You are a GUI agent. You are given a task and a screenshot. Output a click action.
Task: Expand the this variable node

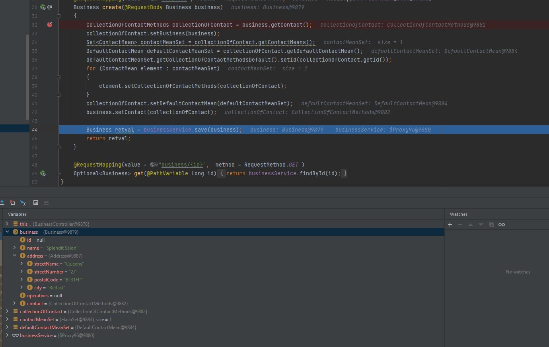(7, 224)
